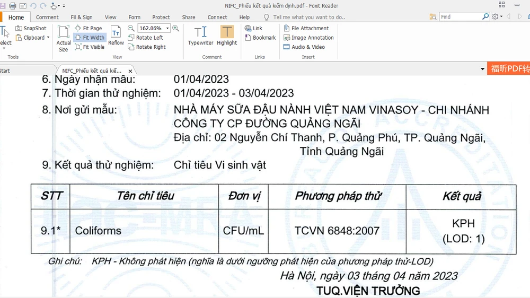Close the NIFC_Phiếu kết quả document tab
Screen dimensions: 530x298
tap(130, 71)
